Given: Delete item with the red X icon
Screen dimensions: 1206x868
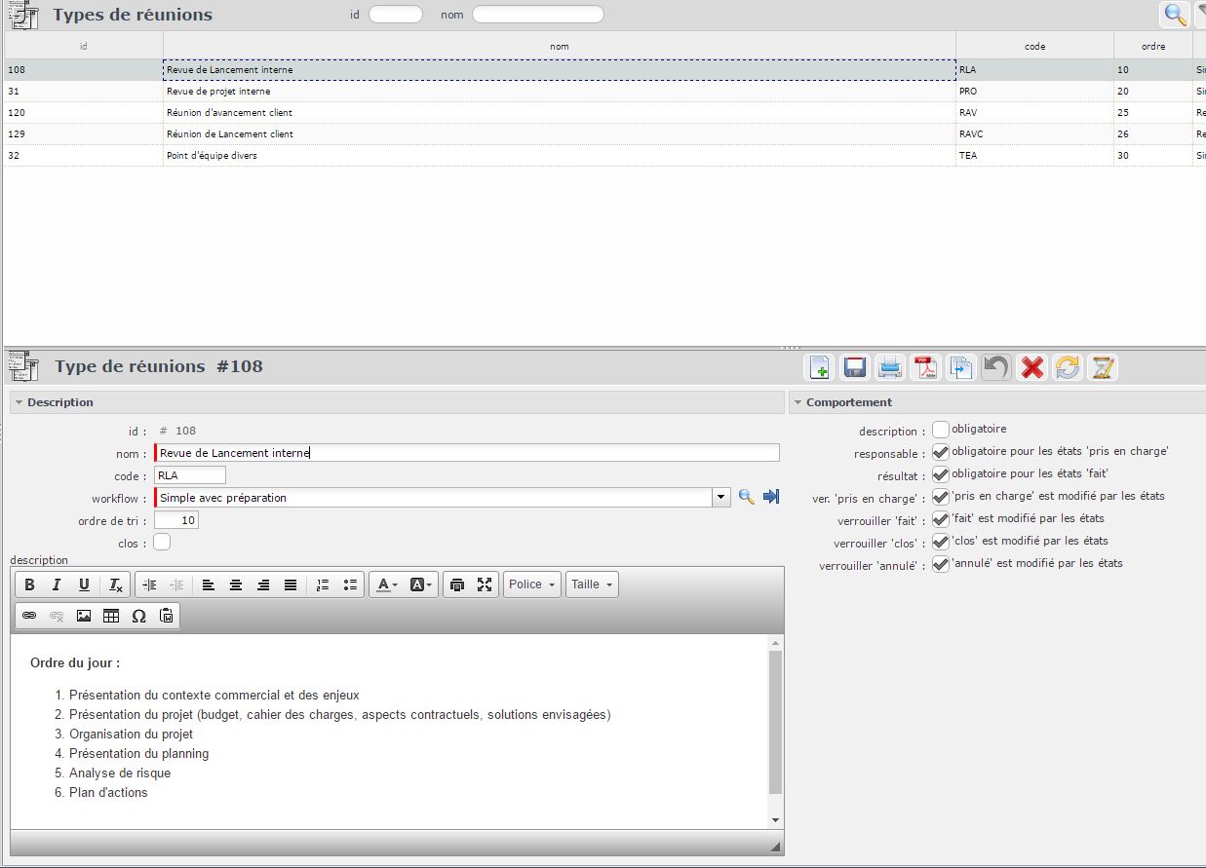Looking at the screenshot, I should coord(1031,367).
